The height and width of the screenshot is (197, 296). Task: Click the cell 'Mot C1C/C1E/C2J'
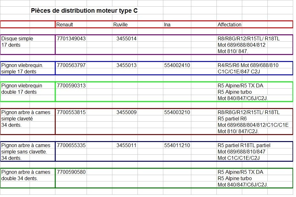point(239,158)
